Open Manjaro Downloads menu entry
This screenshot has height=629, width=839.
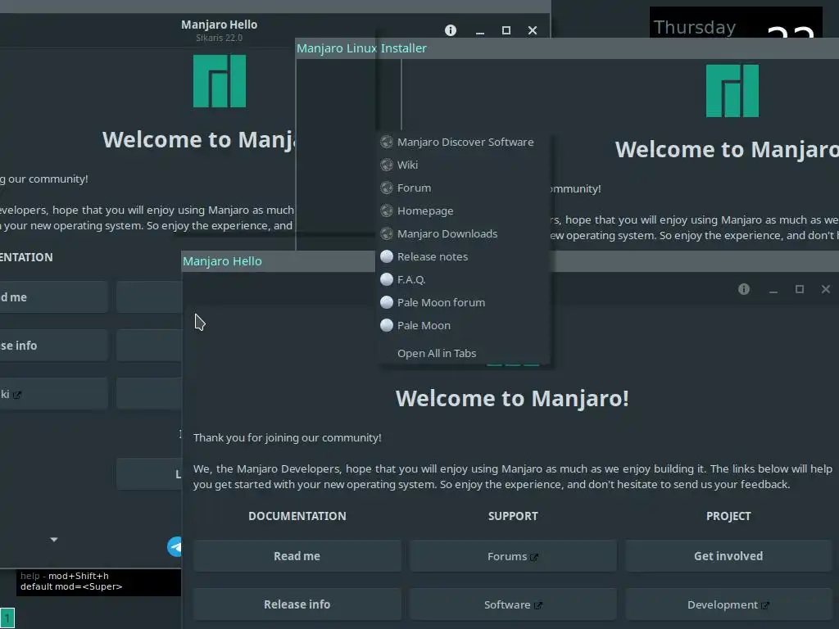464,233
